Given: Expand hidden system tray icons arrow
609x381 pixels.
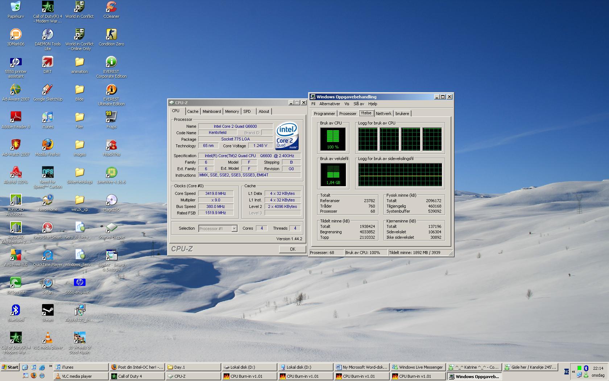Looking at the screenshot, I should 573,372.
